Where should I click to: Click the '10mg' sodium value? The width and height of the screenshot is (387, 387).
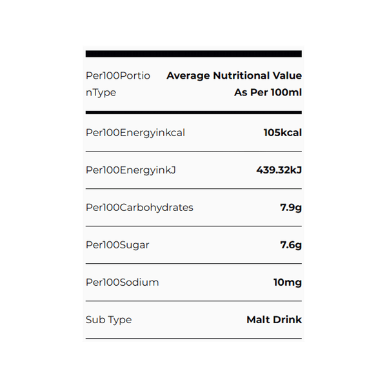[x=288, y=283]
